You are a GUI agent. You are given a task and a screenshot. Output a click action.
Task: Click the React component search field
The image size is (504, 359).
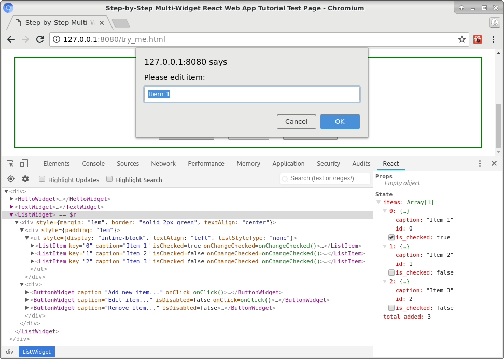[x=325, y=178]
